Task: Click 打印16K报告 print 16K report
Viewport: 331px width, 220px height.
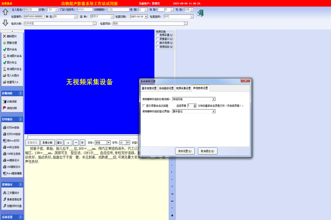Action: pos(12,134)
